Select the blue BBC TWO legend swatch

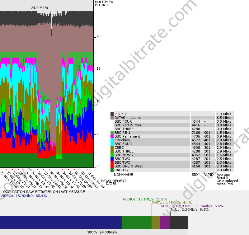point(112,159)
